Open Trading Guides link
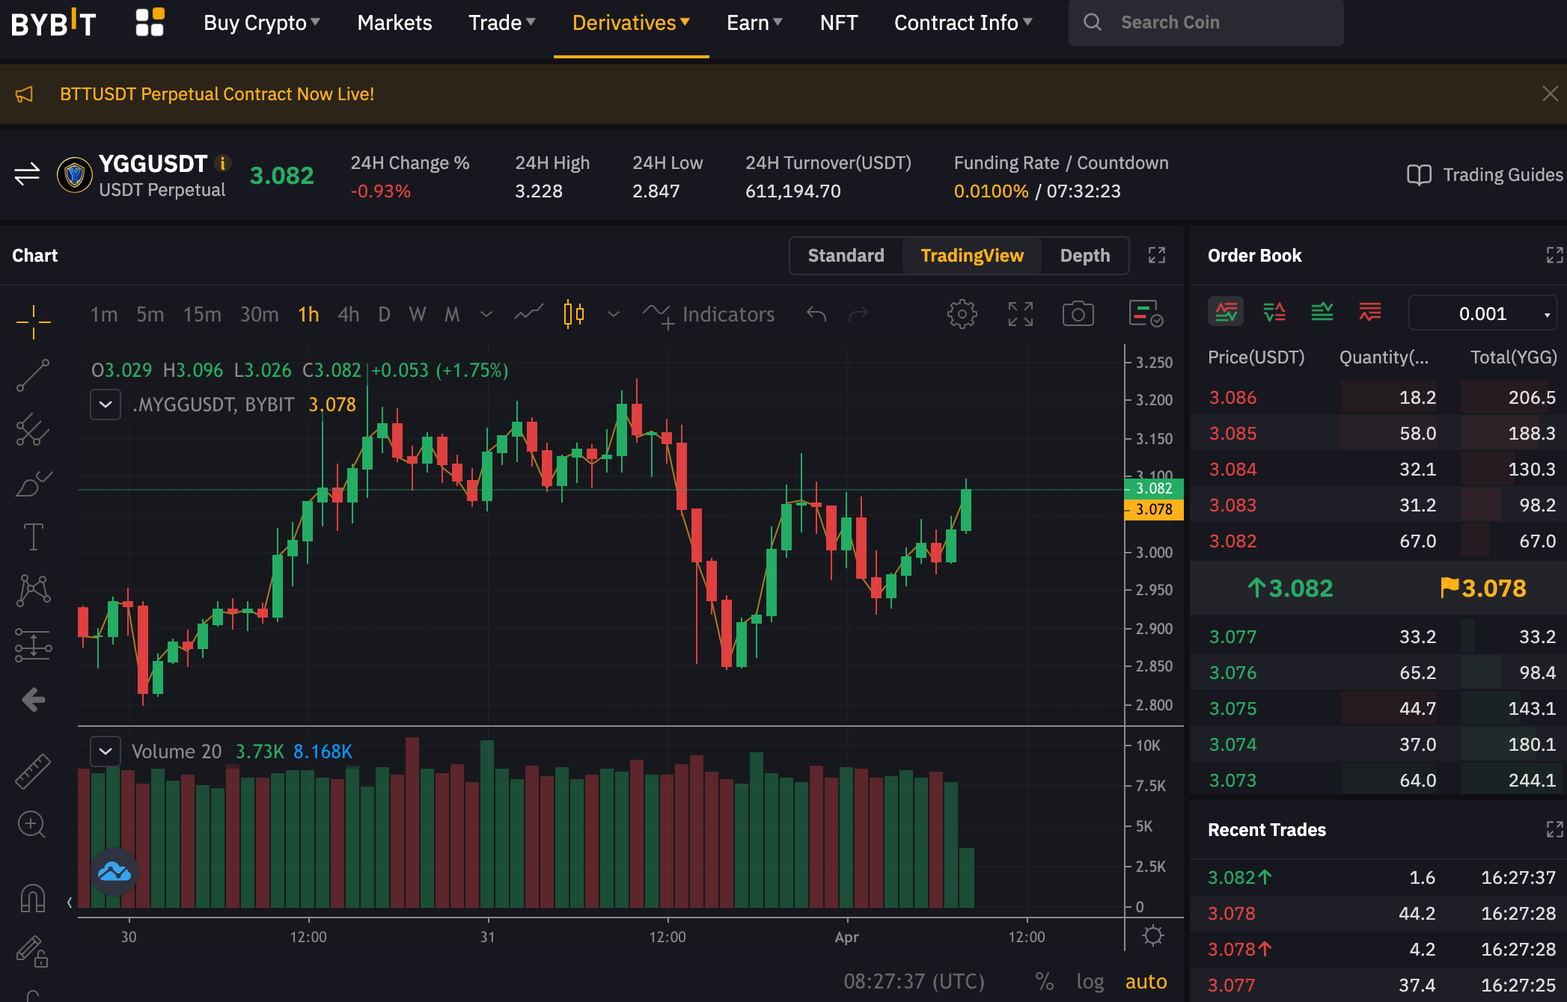 1485,174
